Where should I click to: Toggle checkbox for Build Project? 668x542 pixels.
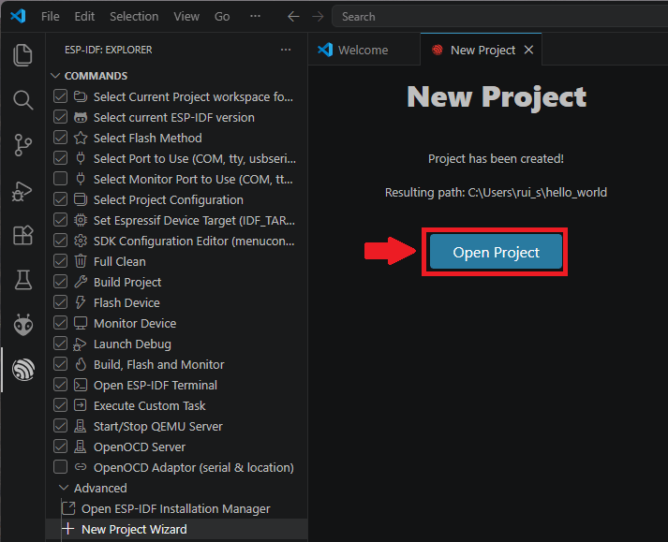pyautogui.click(x=61, y=282)
